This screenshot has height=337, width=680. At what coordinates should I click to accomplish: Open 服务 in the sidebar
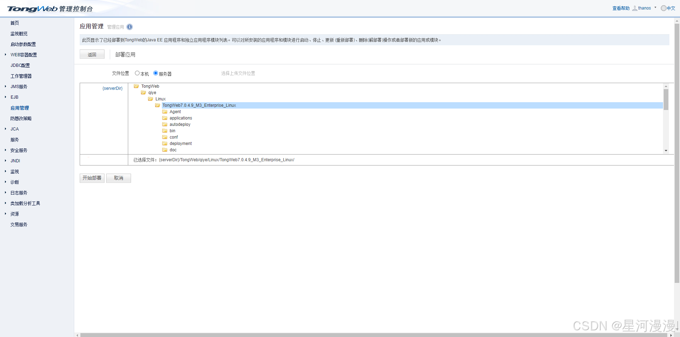15,140
